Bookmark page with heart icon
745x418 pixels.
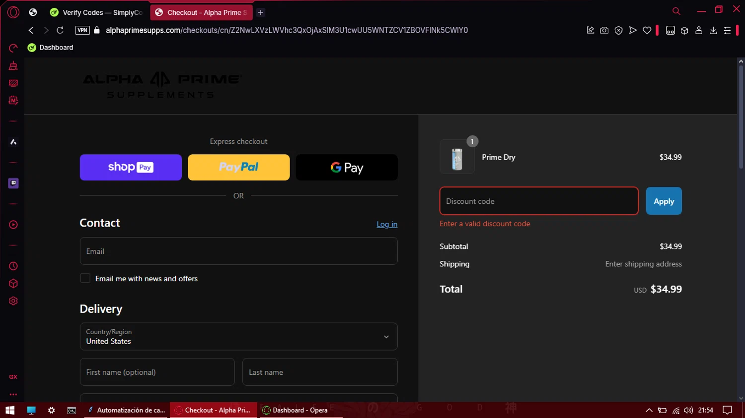pos(647,30)
